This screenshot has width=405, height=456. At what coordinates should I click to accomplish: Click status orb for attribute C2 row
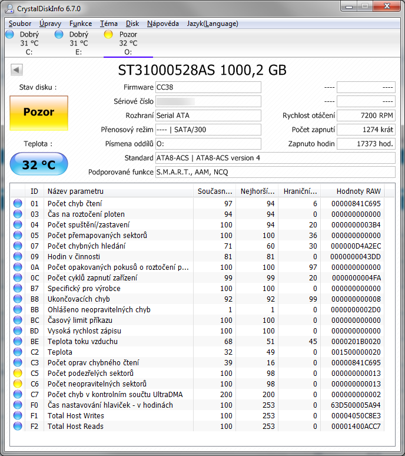pos(18,352)
